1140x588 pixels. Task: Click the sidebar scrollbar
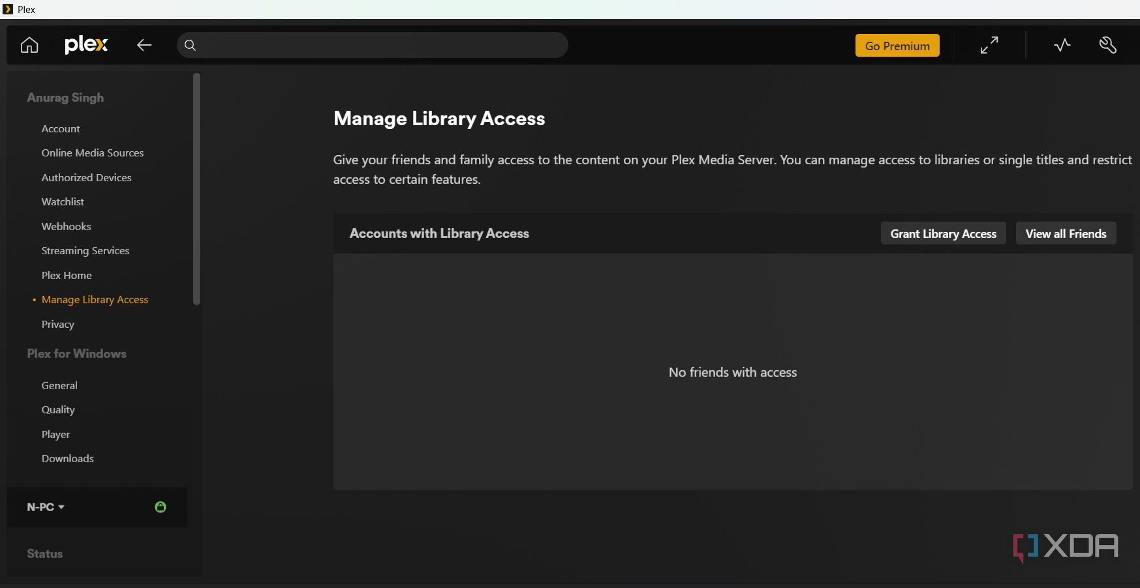(196, 188)
